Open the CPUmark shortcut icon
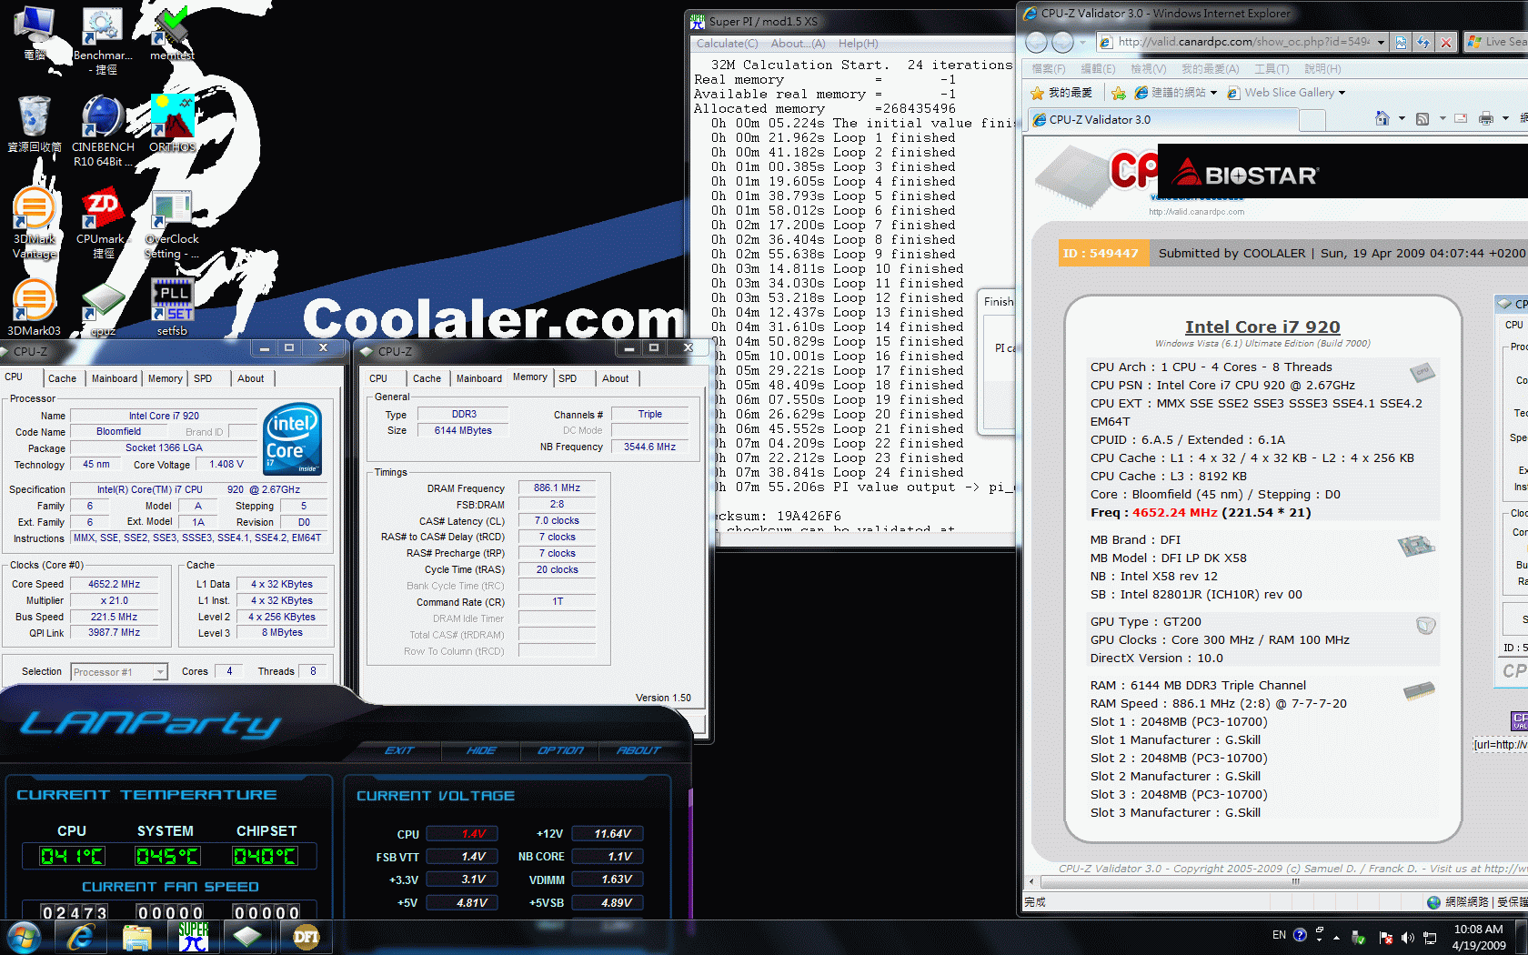1528x955 pixels. coord(102,224)
